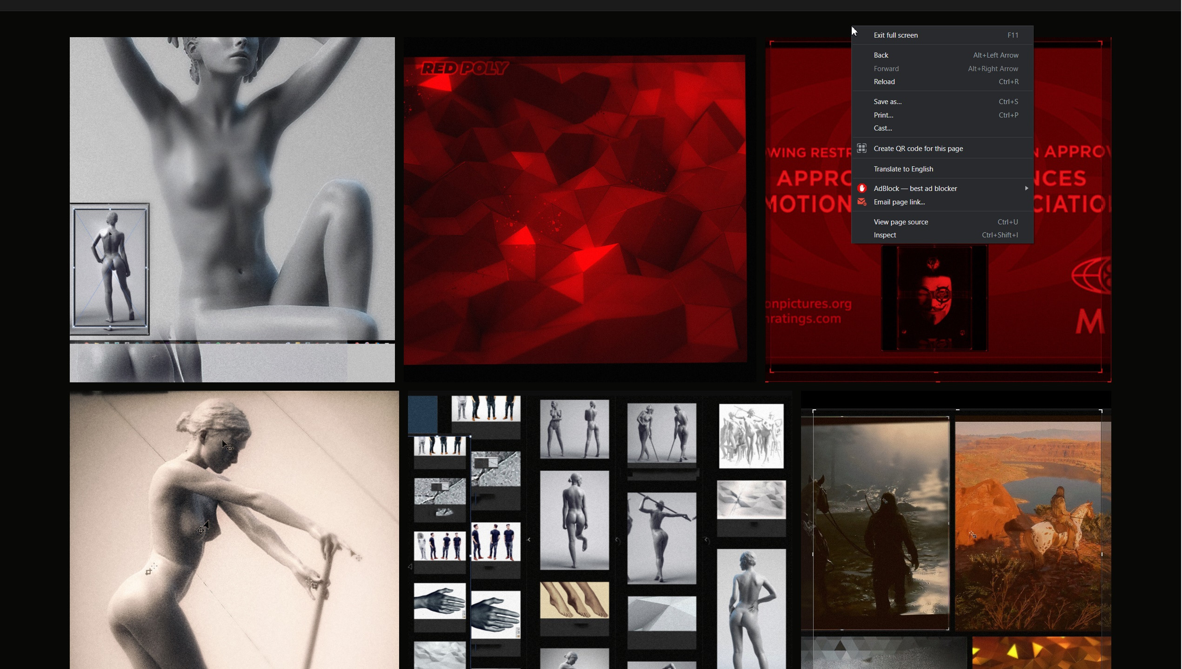Open the statue hand on hip thumbnail
The image size is (1182, 669).
pos(751,609)
